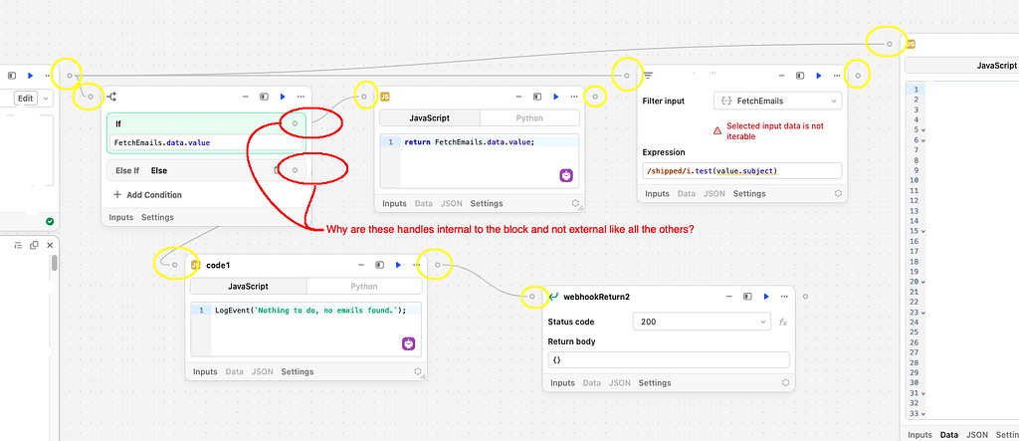
Task: Select Python tab in return FetchEmails block
Action: pyautogui.click(x=529, y=117)
